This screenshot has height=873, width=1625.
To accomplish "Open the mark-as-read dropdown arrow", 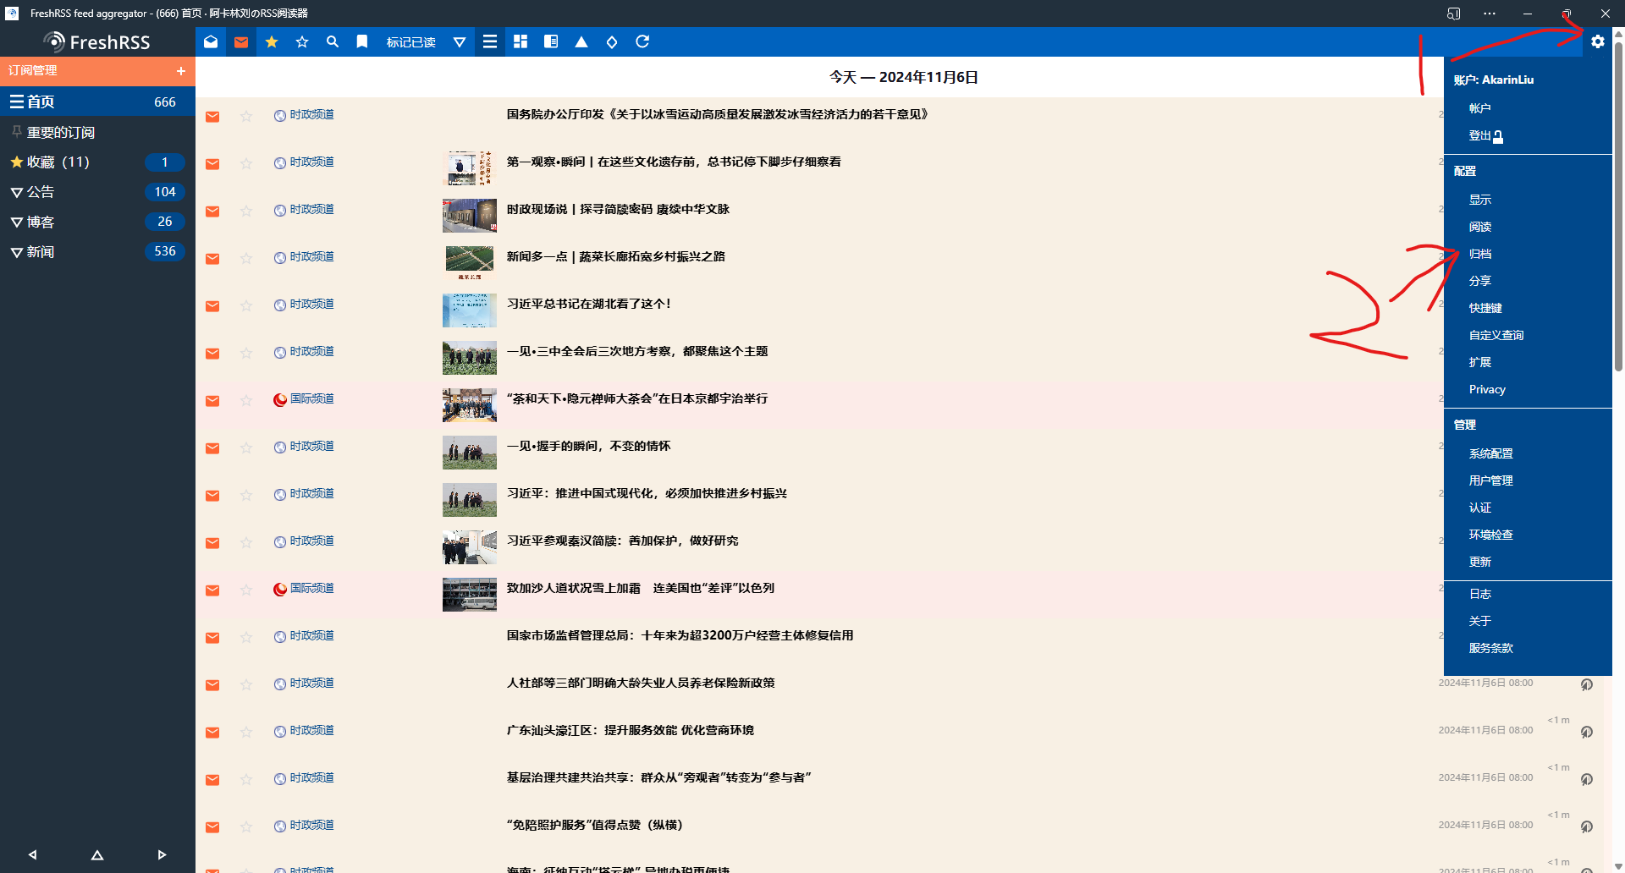I will (x=460, y=41).
